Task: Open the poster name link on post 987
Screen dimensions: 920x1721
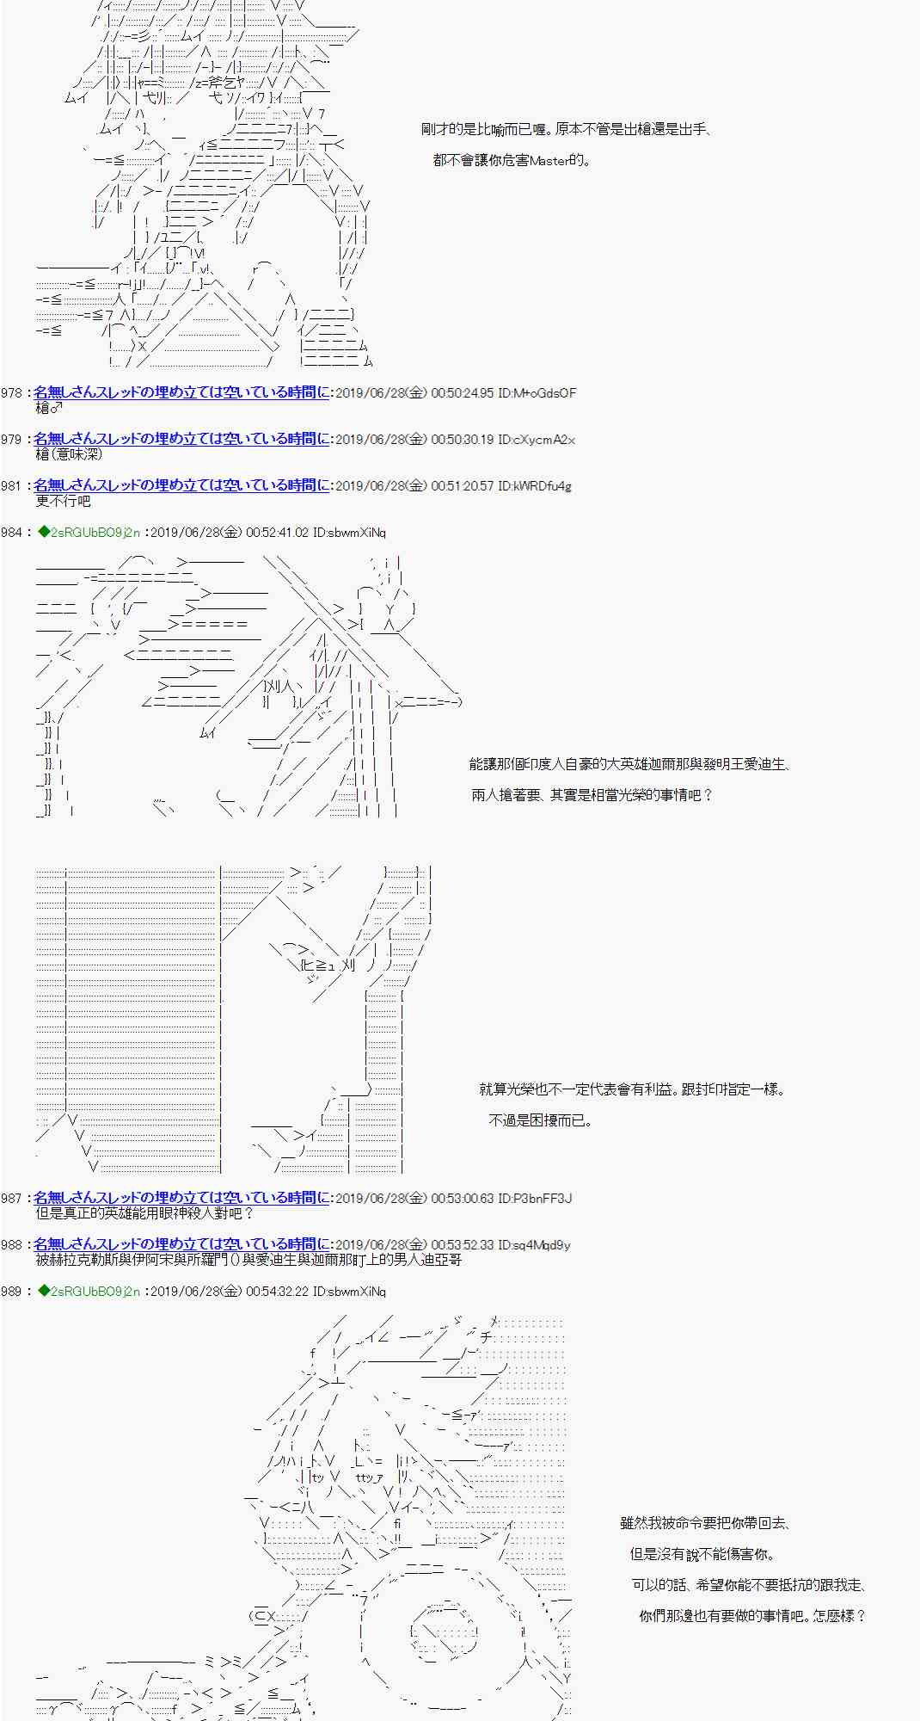Action: tap(181, 1198)
